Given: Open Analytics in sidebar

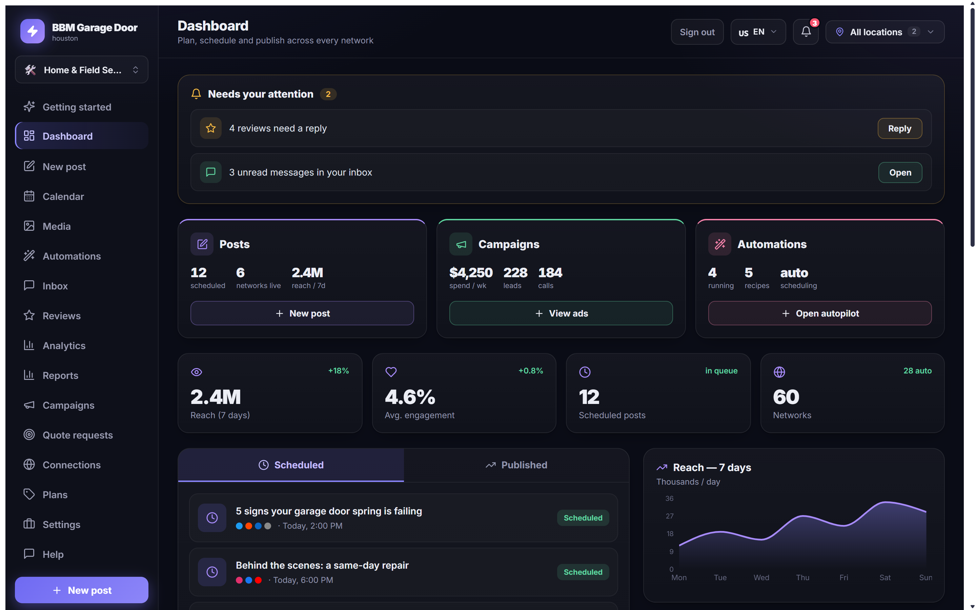Looking at the screenshot, I should pyautogui.click(x=81, y=345).
